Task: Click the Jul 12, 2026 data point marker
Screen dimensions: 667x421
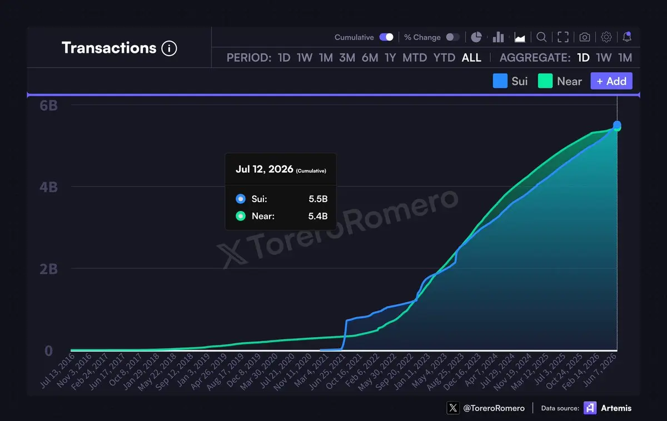Action: pyautogui.click(x=617, y=126)
